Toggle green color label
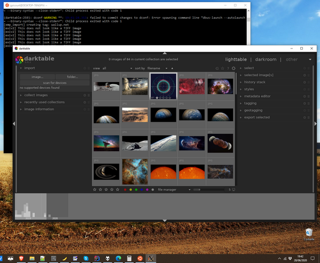Image resolution: width=320 pixels, height=263 pixels. (136, 190)
